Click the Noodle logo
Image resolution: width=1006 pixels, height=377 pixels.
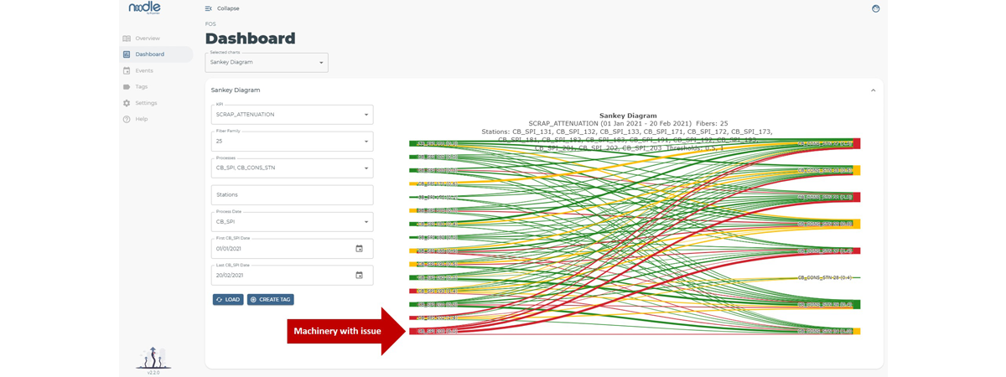coord(145,8)
